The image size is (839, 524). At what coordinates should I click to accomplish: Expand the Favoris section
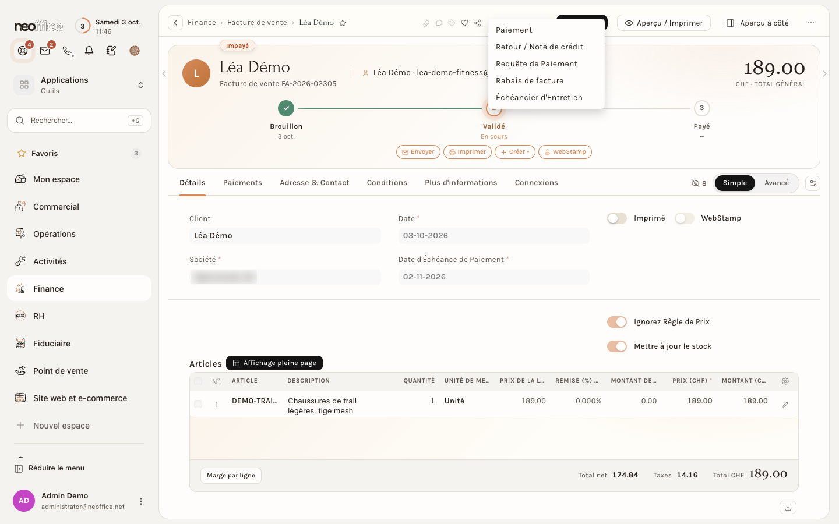point(79,153)
